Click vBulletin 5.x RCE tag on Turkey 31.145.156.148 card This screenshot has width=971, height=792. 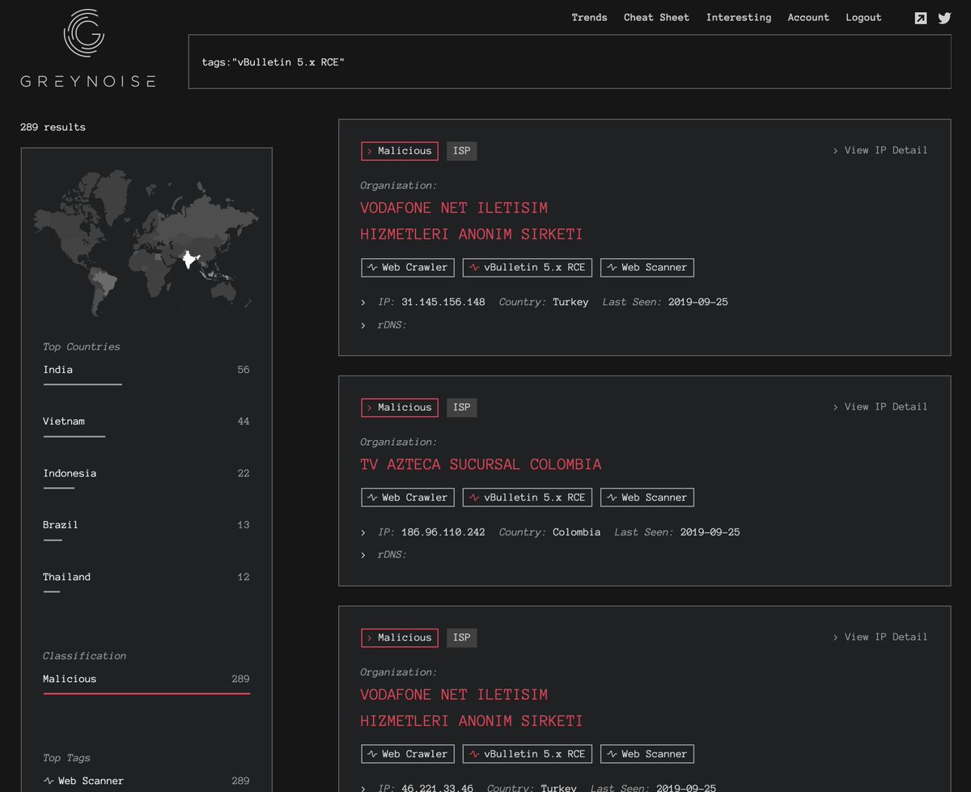528,268
